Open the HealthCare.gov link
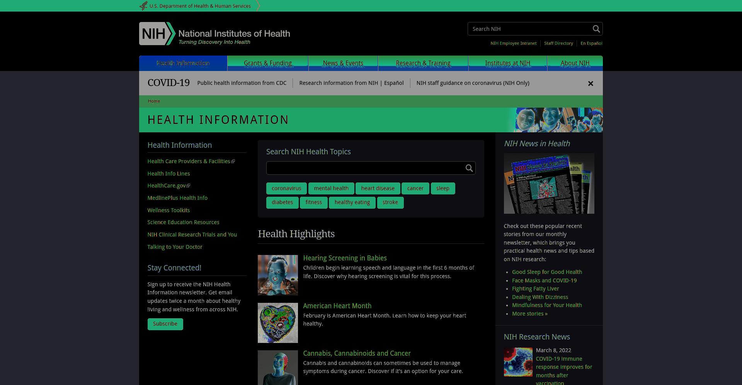Viewport: 742px width, 385px height. tap(167, 186)
